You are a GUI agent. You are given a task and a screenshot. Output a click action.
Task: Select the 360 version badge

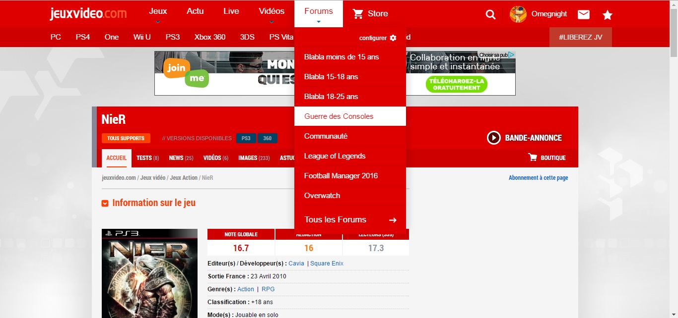(268, 138)
